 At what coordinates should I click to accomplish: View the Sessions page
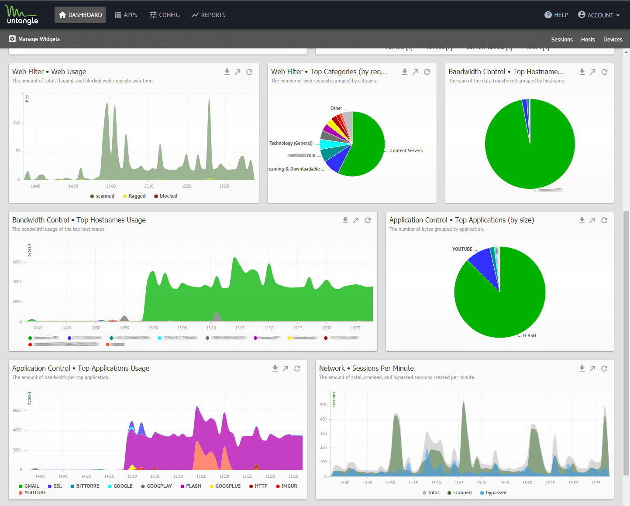562,39
